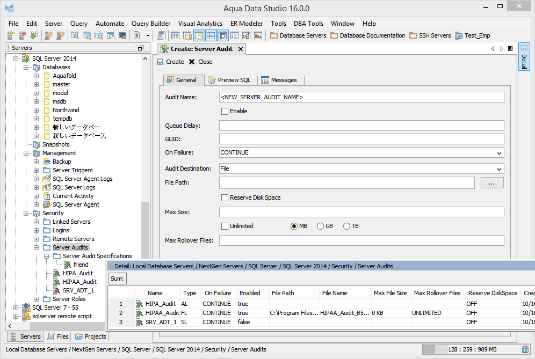Click the Queue Delay input field
Screen dimensions: 535x359
[x=362, y=126]
